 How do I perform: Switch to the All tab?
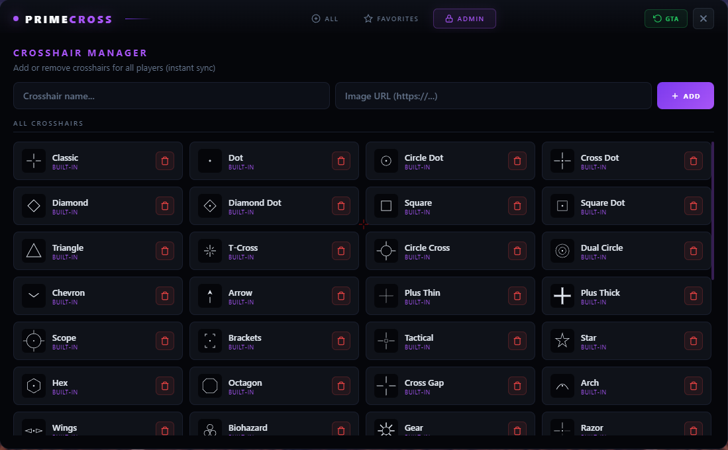[x=325, y=19]
